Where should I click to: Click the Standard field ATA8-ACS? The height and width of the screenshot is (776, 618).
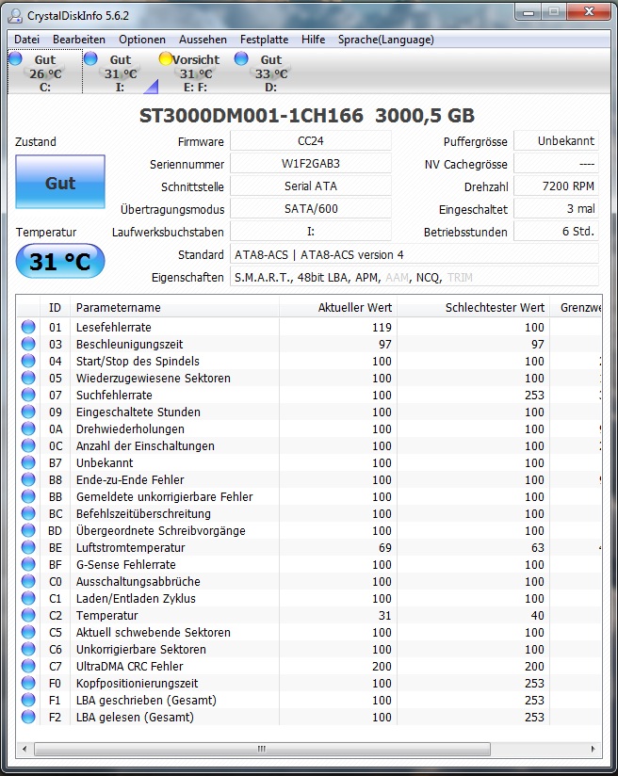415,254
